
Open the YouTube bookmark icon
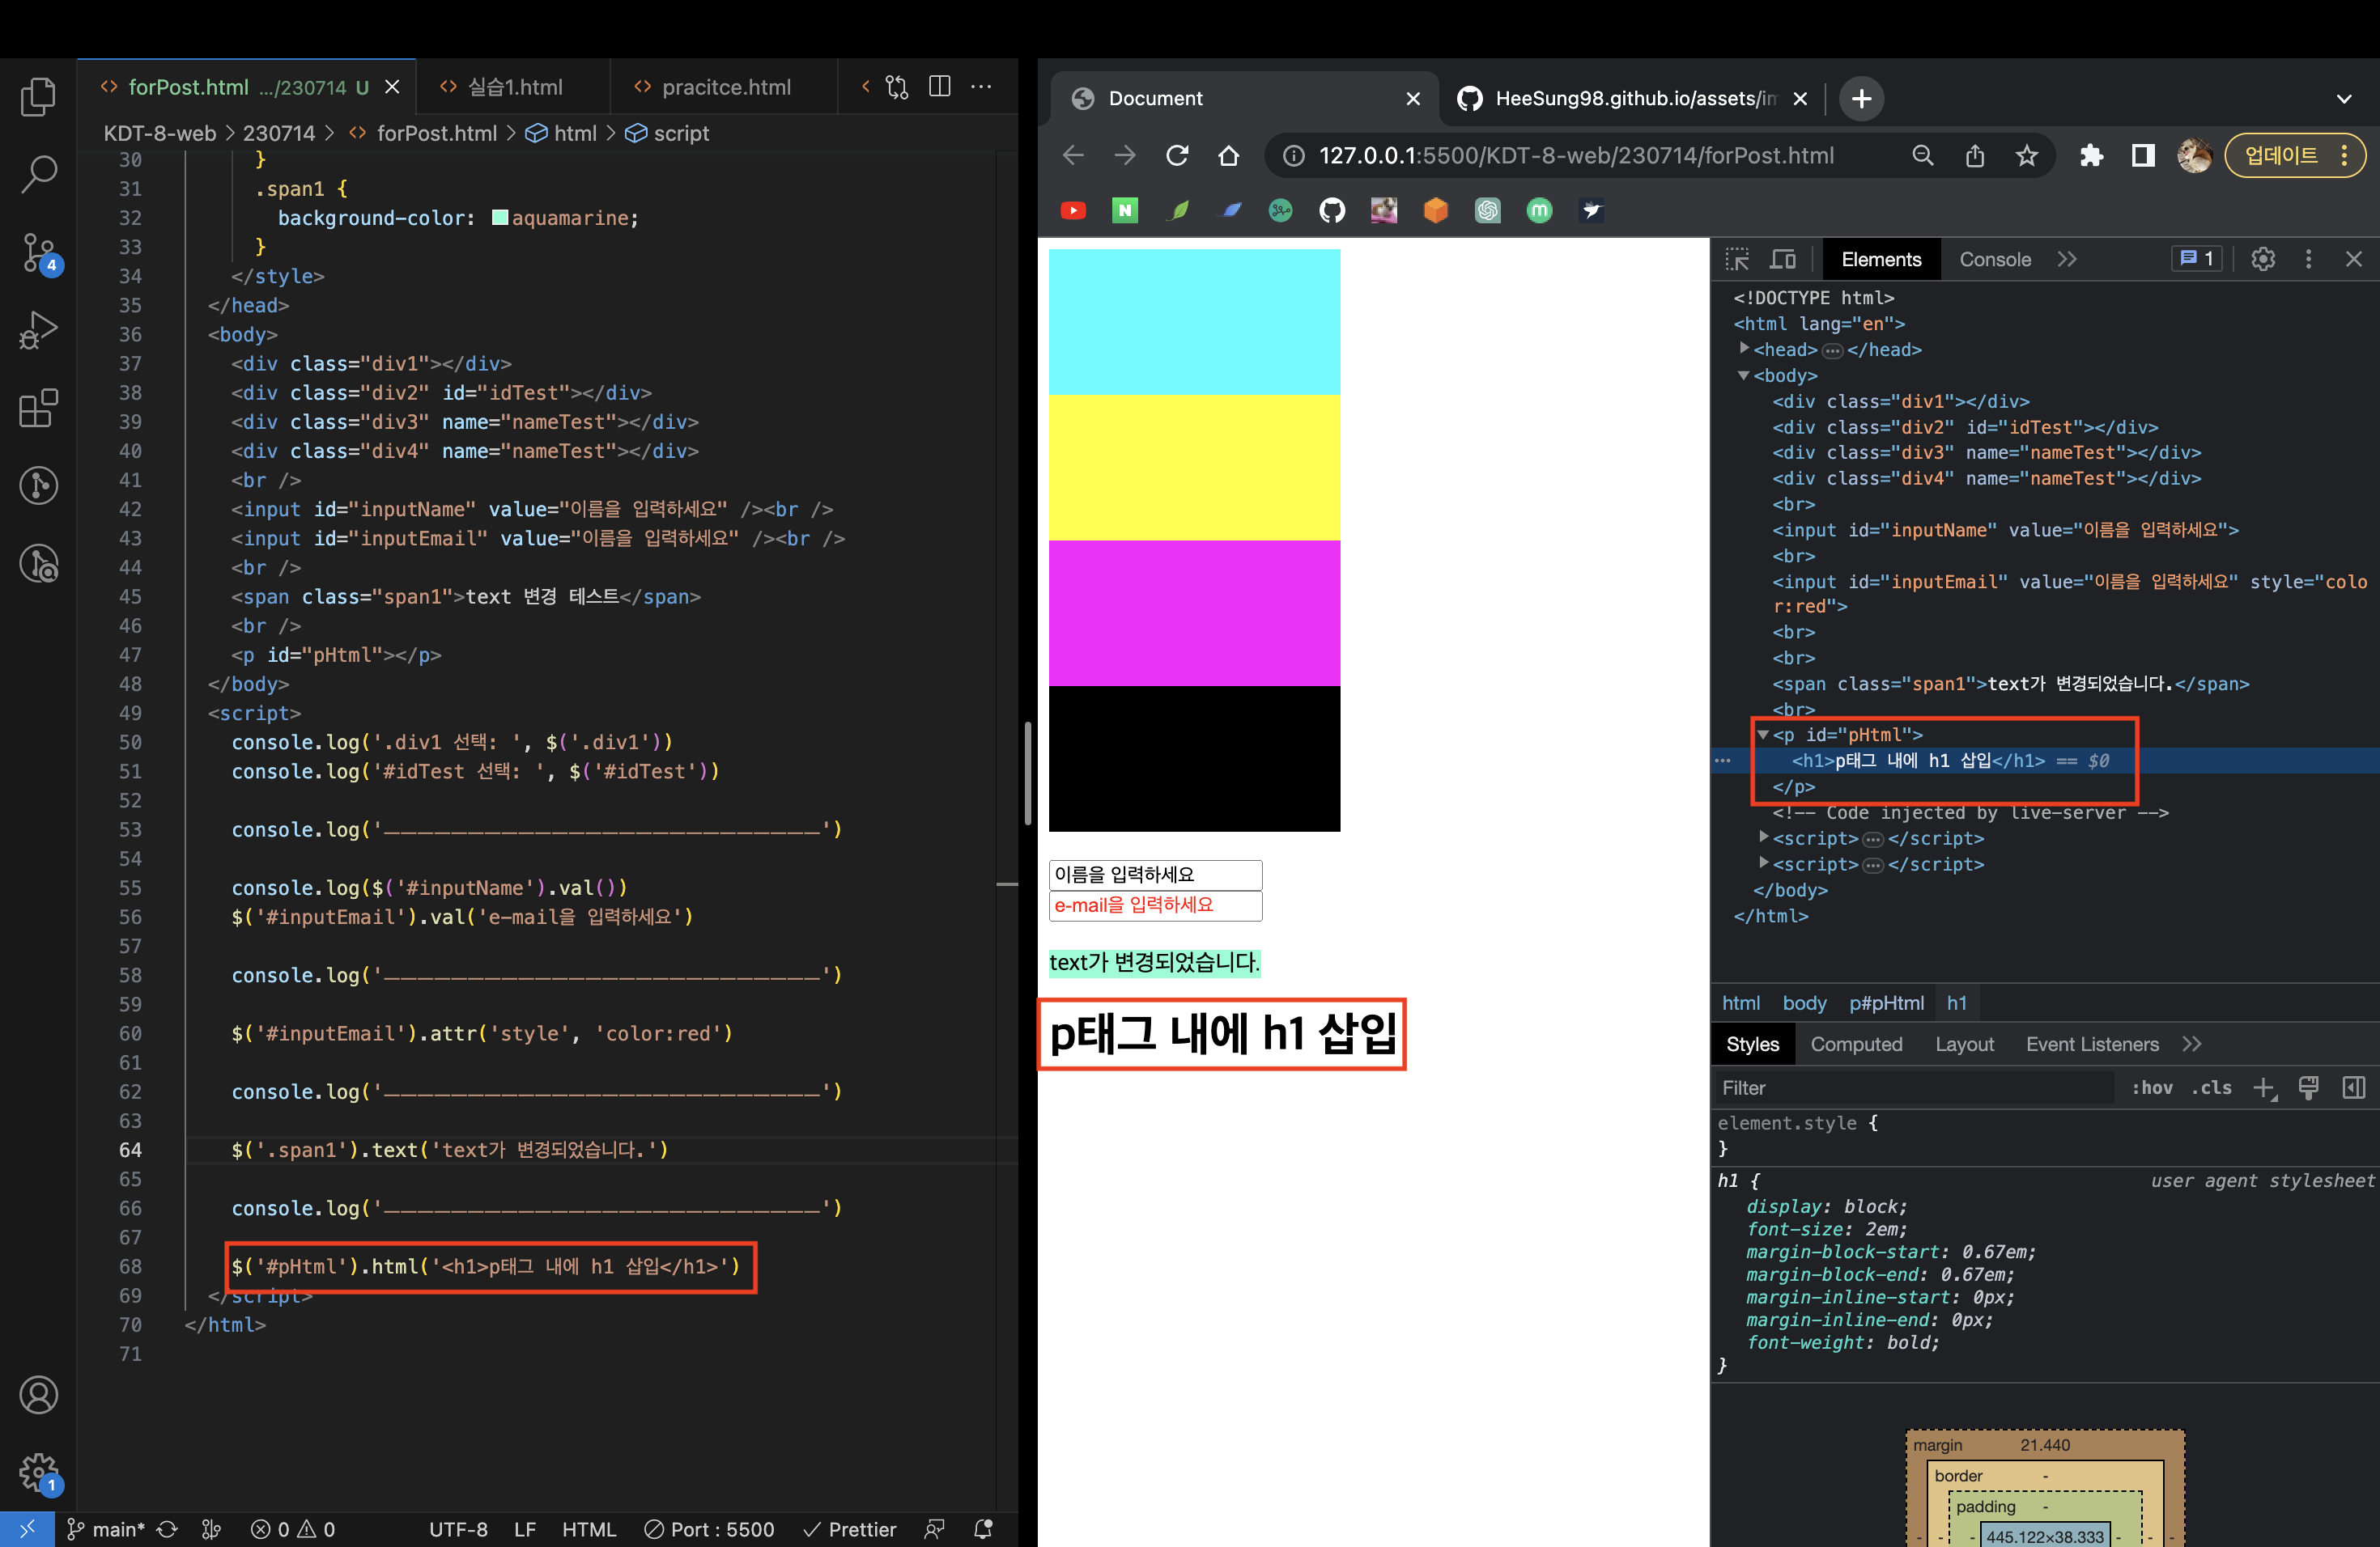1073,211
